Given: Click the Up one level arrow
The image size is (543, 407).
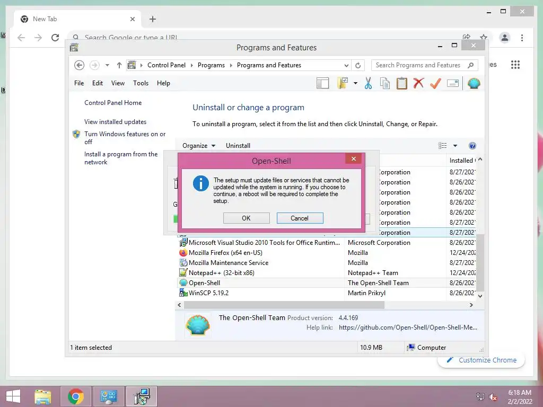Looking at the screenshot, I should [119, 65].
